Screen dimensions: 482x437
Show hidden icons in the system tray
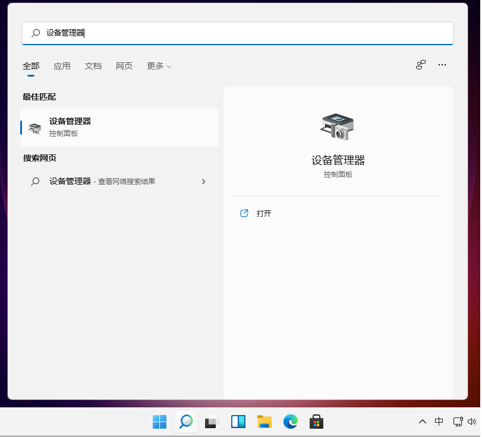click(x=422, y=422)
